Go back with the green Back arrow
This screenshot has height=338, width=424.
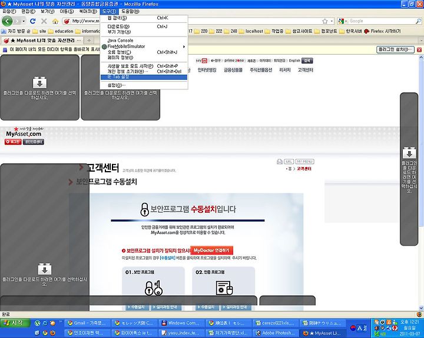pos(7,21)
